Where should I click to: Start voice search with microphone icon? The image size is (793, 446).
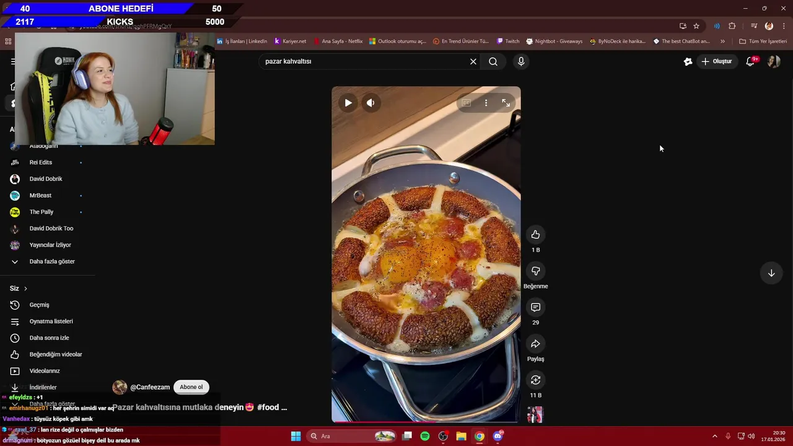521,61
